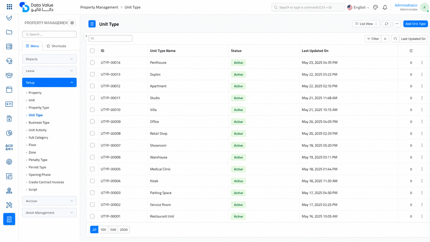Collapse the Setup menu section
The image size is (430, 242).
tap(49, 83)
